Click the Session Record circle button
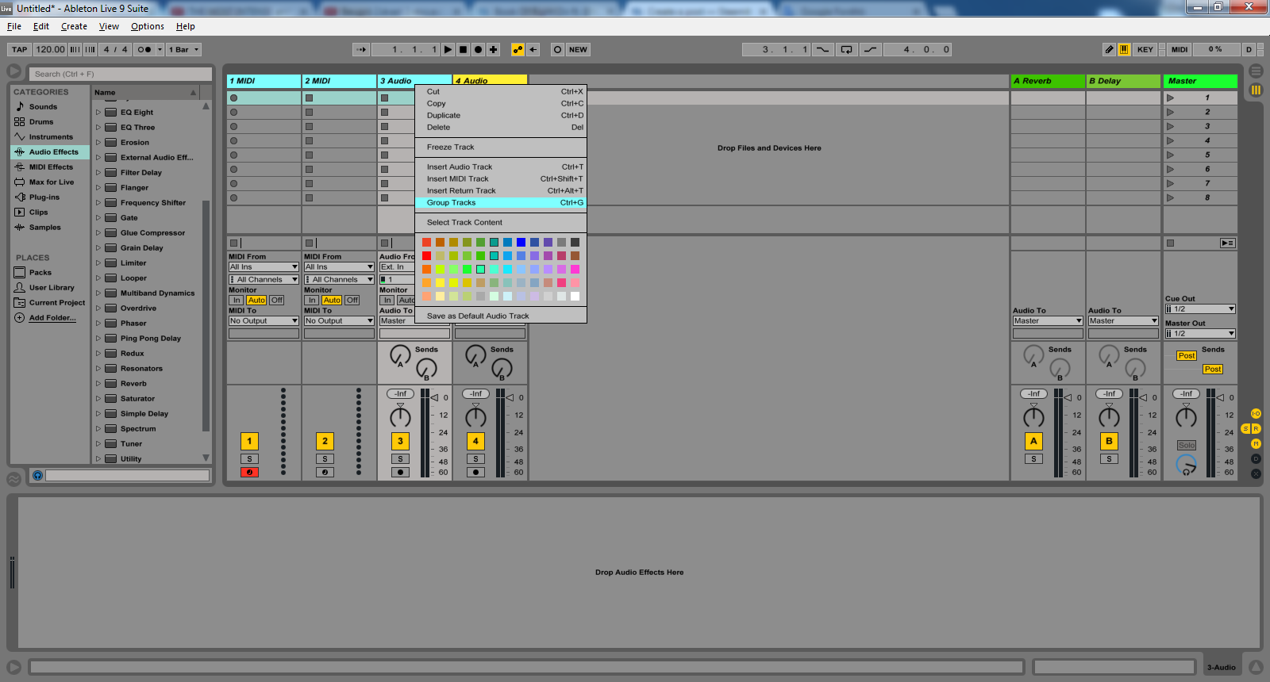Screen dimensions: 1270x682 coord(557,49)
